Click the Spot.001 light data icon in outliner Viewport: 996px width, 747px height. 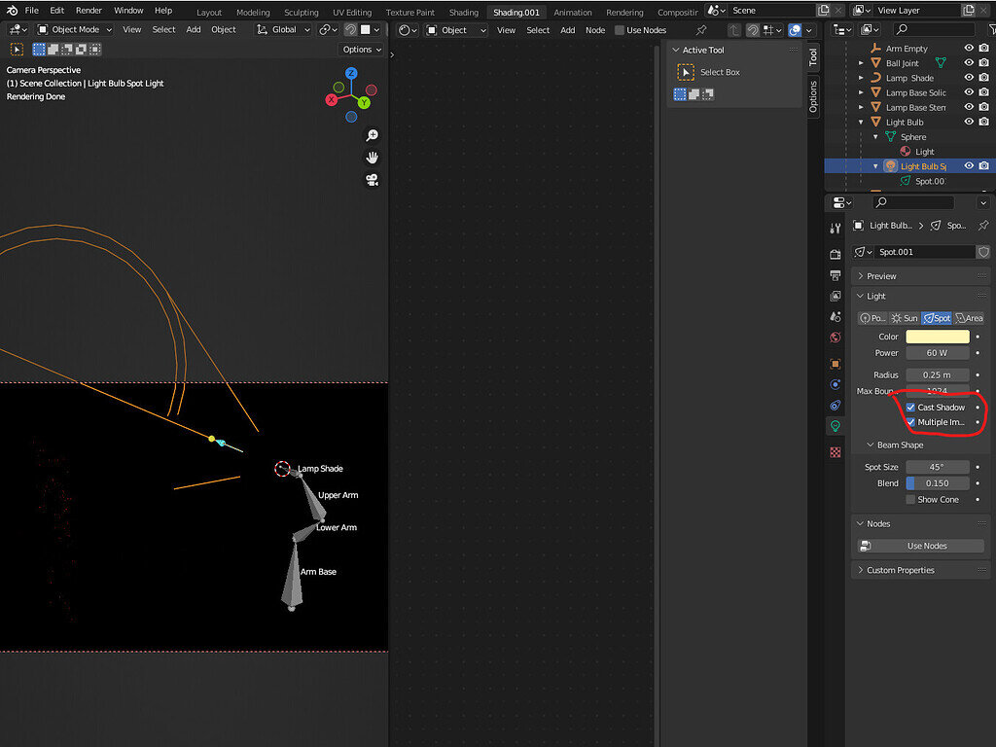(905, 181)
